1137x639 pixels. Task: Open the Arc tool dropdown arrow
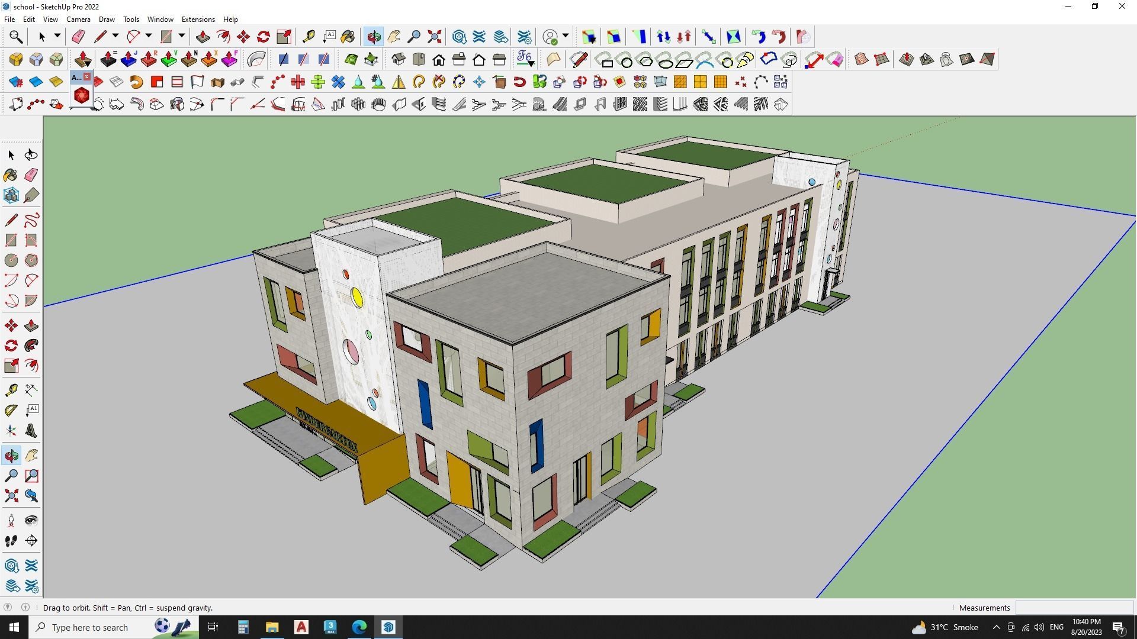pos(149,36)
